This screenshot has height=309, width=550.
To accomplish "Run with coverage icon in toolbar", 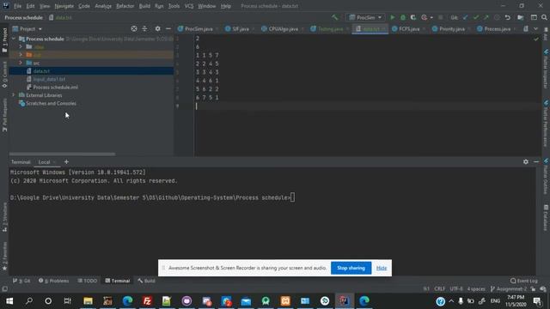I will [413, 17].
